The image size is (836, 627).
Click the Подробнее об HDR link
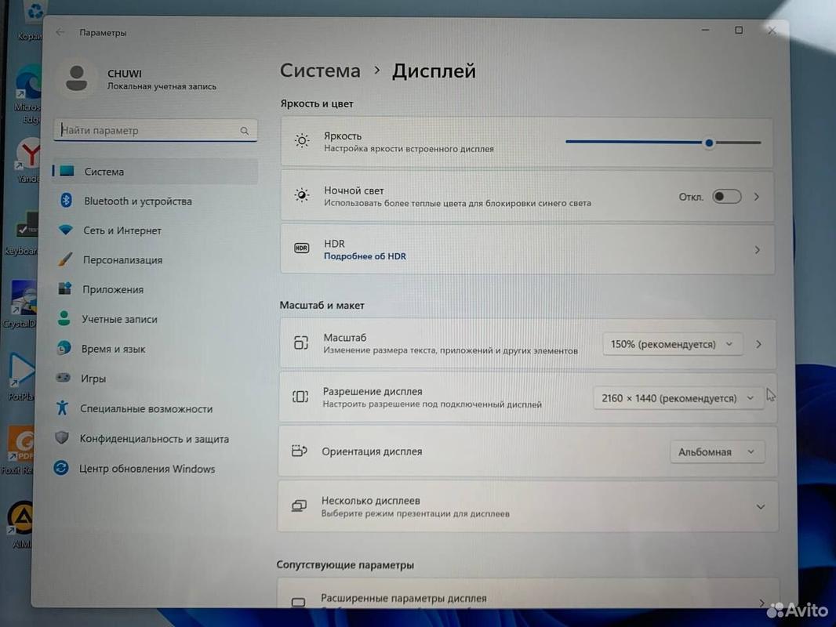point(365,256)
